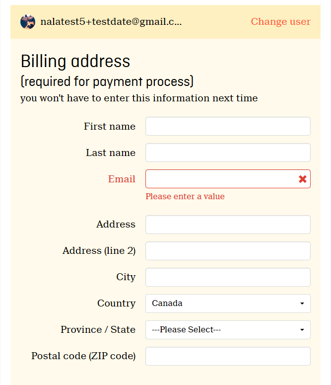Open the Country dropdown showing Canada
The width and height of the screenshot is (331, 385).
(228, 304)
